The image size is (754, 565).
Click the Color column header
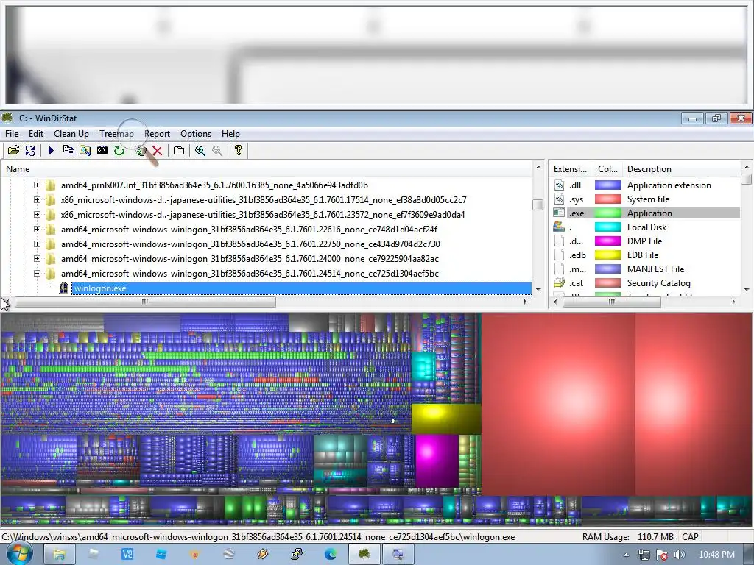607,169
